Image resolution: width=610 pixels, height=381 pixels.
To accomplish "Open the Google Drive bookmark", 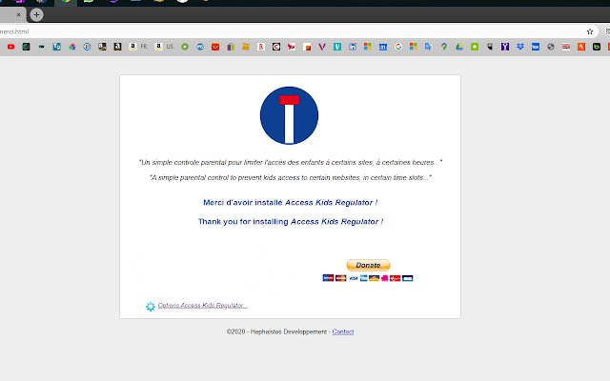I will pyautogui.click(x=459, y=47).
